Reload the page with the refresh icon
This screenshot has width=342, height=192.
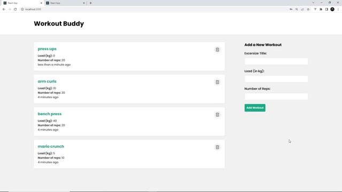coord(15,9)
